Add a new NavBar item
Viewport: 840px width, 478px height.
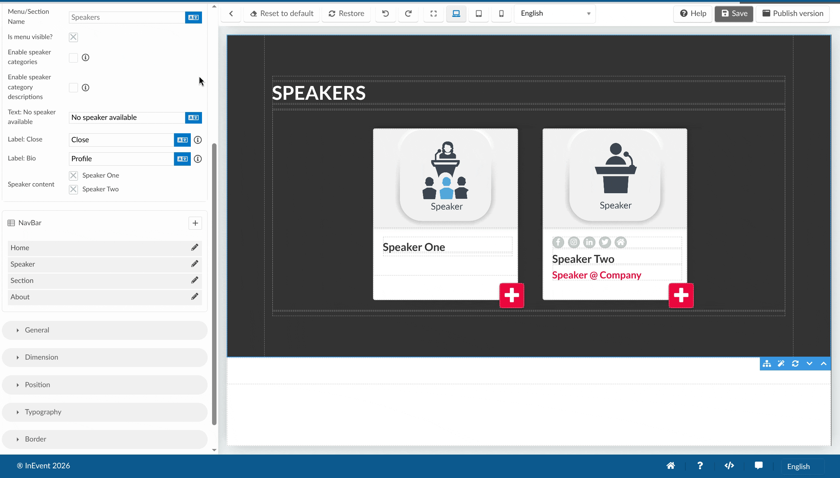tap(195, 223)
